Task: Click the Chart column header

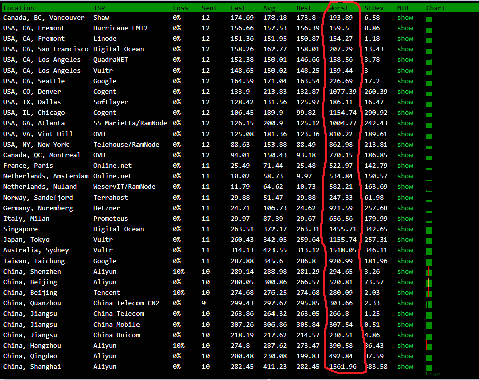Action: pos(436,8)
